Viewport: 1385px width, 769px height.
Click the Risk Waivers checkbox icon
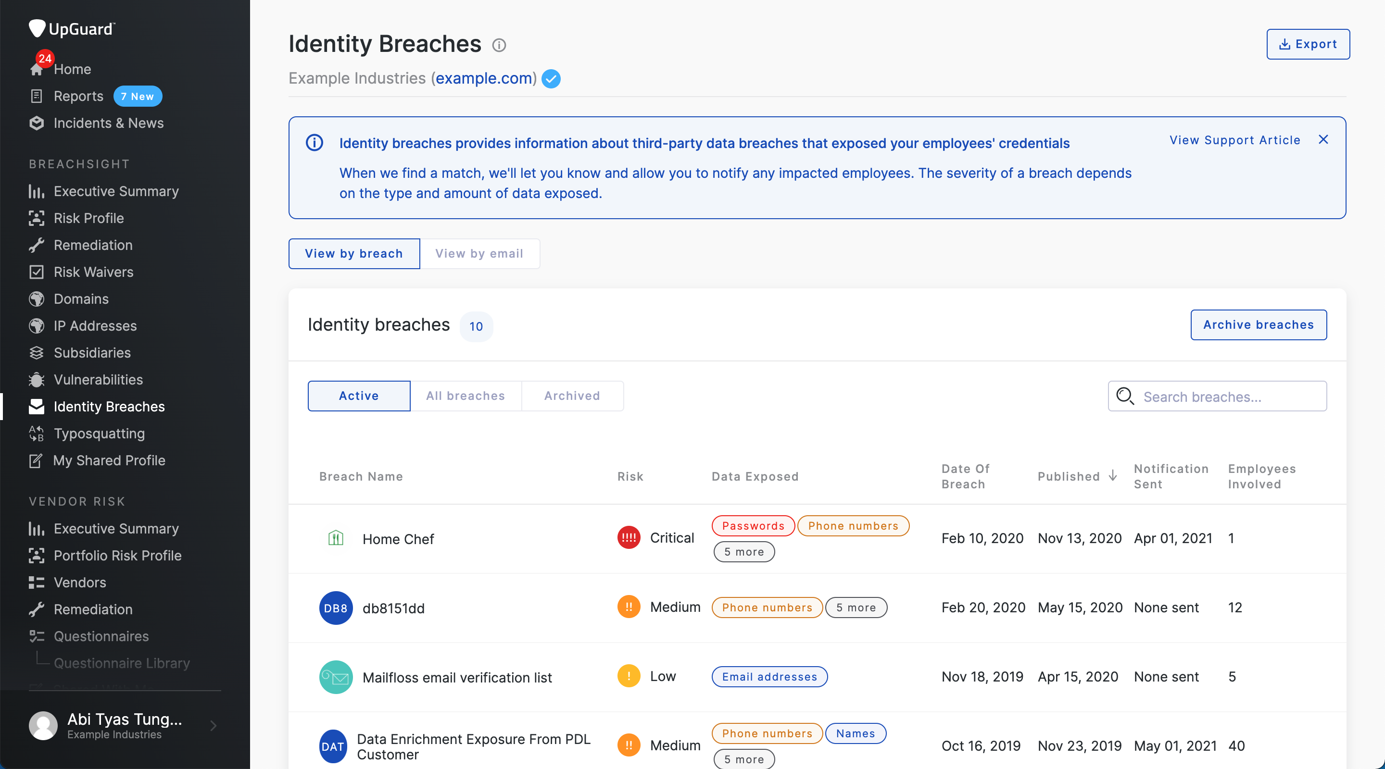coord(37,272)
